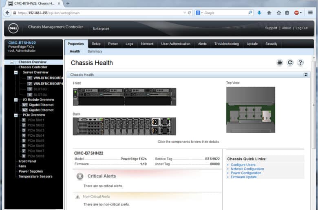Reload page via address bar refresh icon

coord(189,13)
